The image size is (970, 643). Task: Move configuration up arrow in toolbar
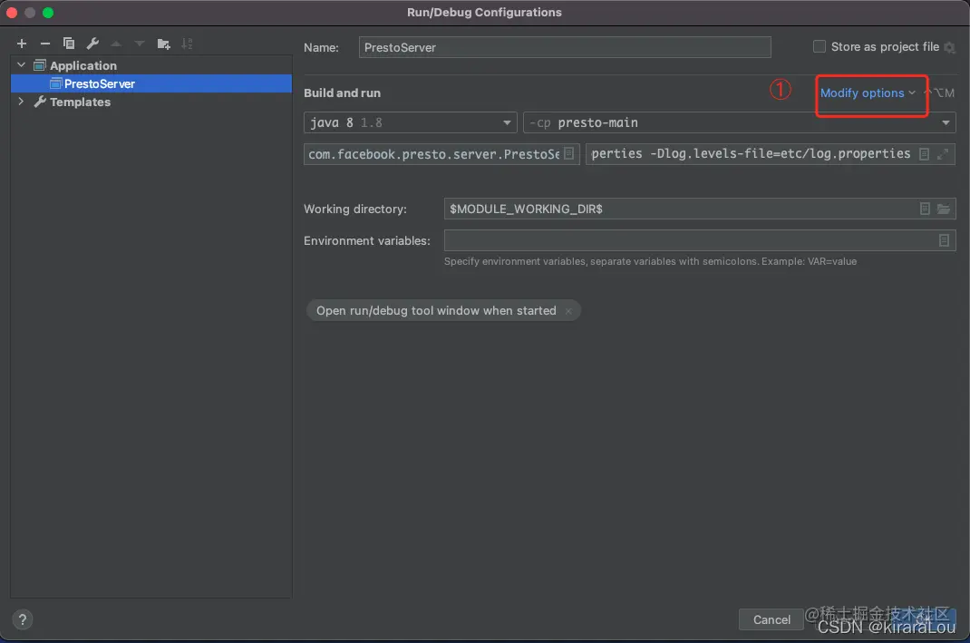(x=116, y=44)
